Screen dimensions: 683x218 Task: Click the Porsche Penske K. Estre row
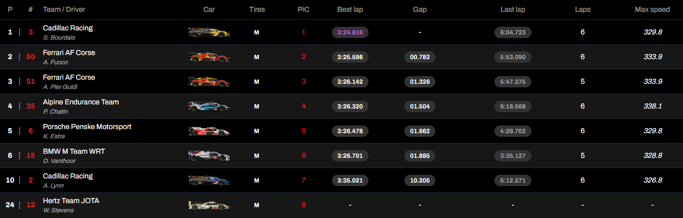tap(341, 131)
